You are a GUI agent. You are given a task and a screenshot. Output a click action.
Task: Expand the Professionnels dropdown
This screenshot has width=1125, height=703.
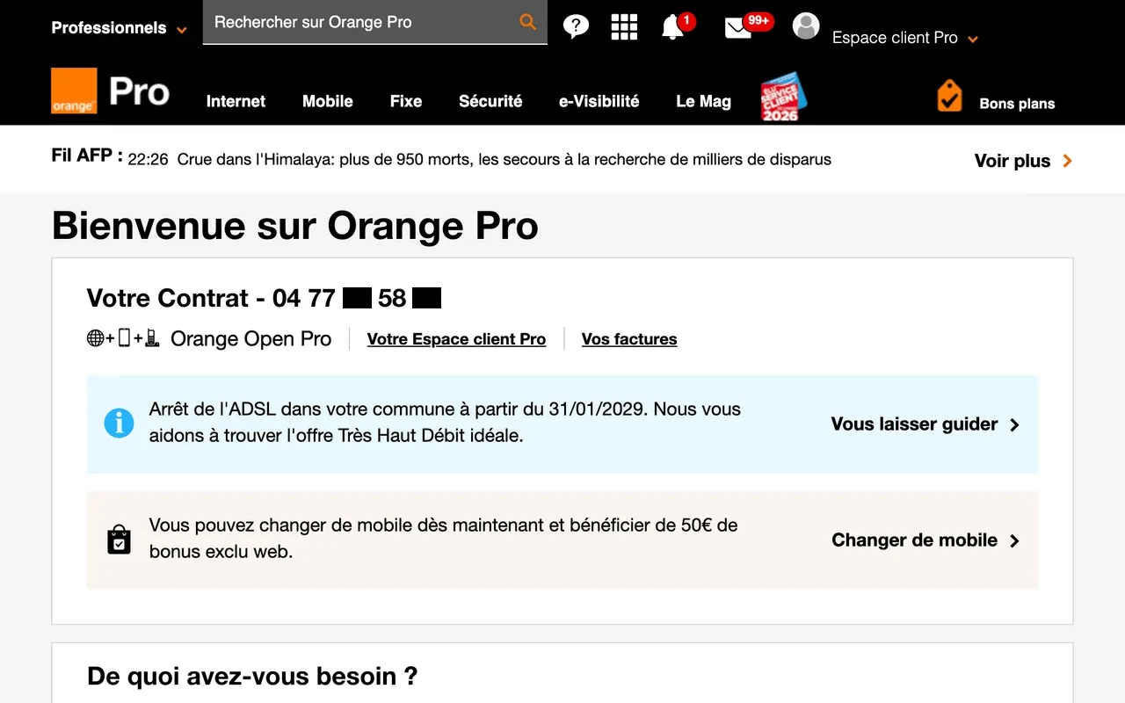(182, 30)
